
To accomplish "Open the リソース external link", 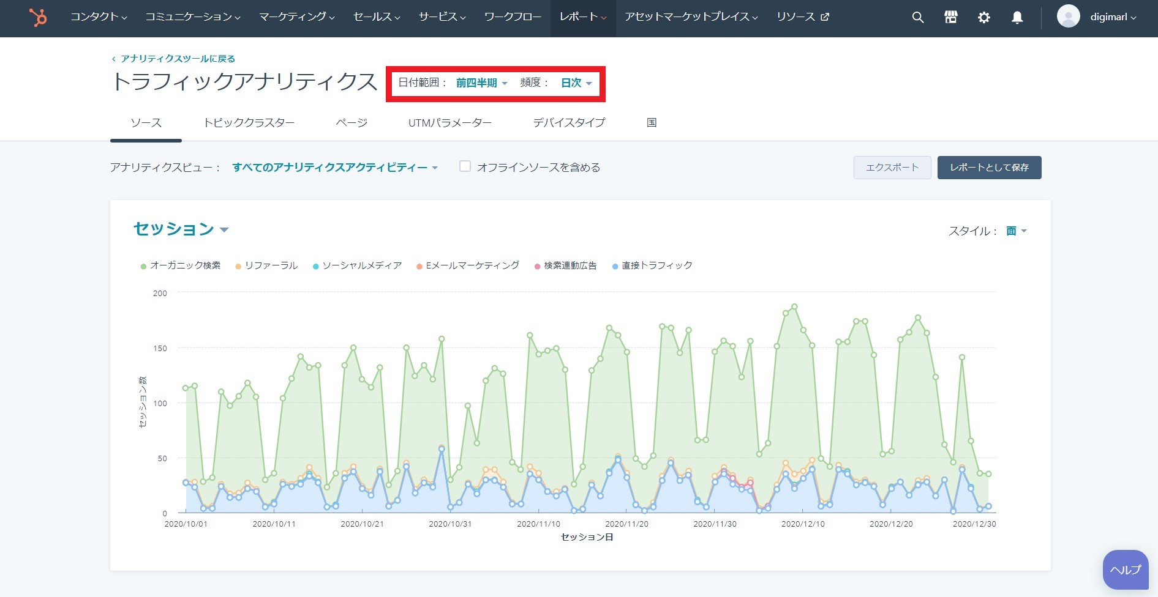I will (x=803, y=17).
